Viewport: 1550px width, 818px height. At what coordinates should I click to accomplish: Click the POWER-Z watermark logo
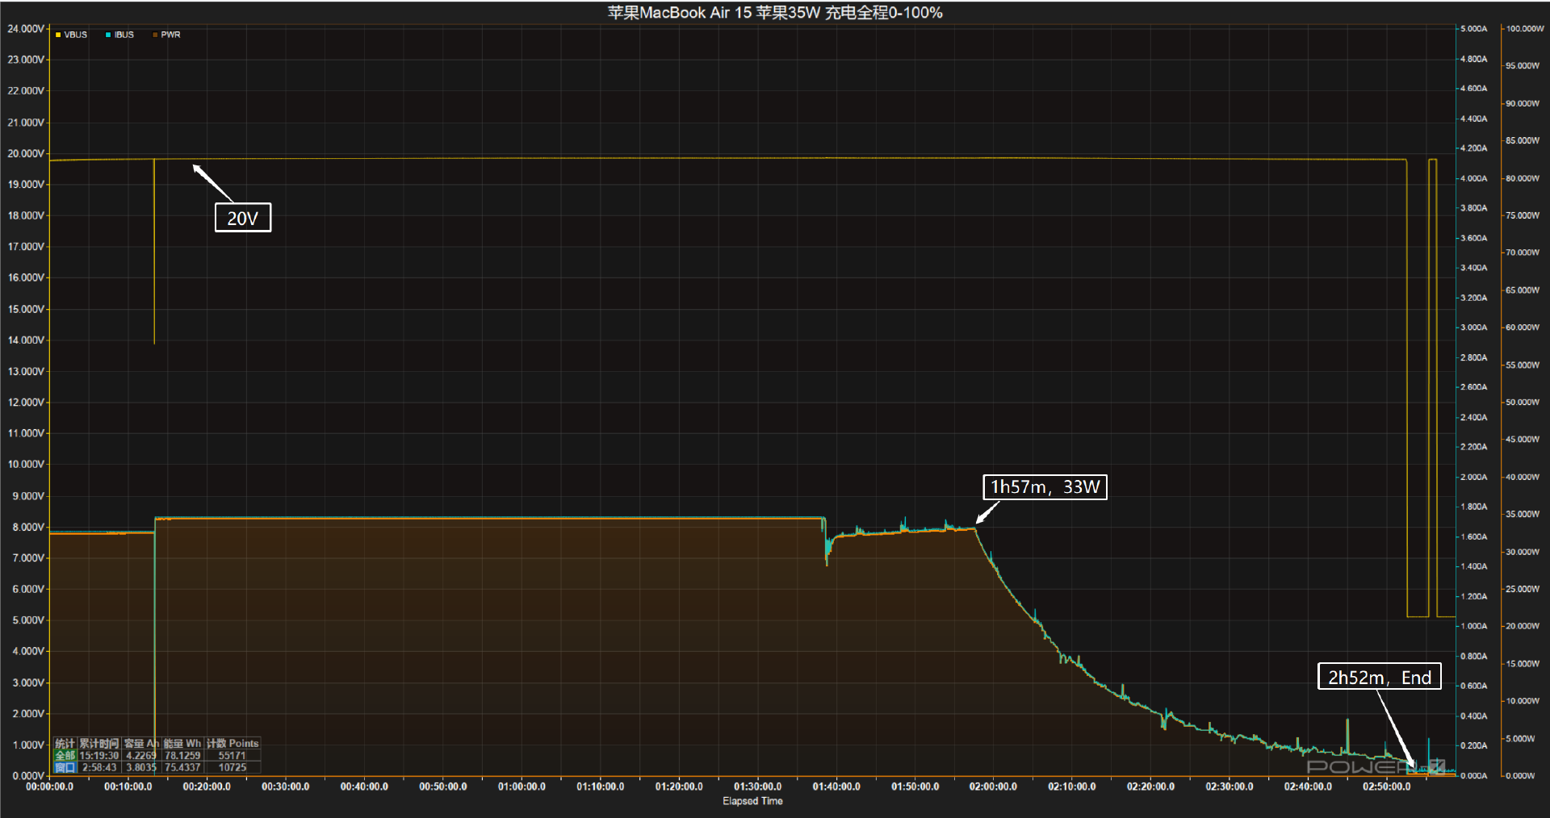point(1376,766)
